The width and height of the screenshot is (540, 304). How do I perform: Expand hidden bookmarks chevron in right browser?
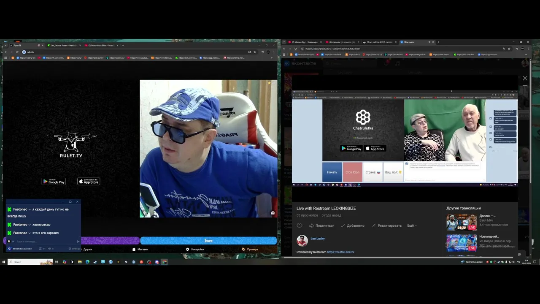[526, 54]
